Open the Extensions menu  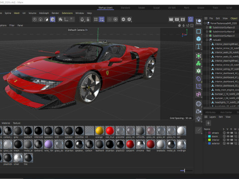(67, 13)
